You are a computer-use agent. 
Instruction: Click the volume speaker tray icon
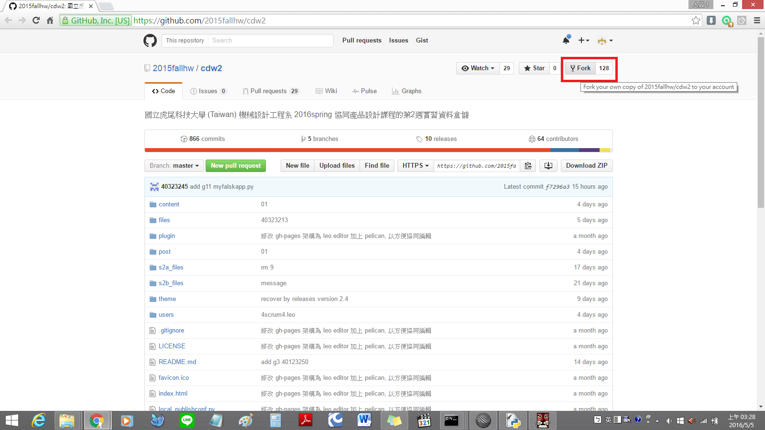(x=669, y=421)
